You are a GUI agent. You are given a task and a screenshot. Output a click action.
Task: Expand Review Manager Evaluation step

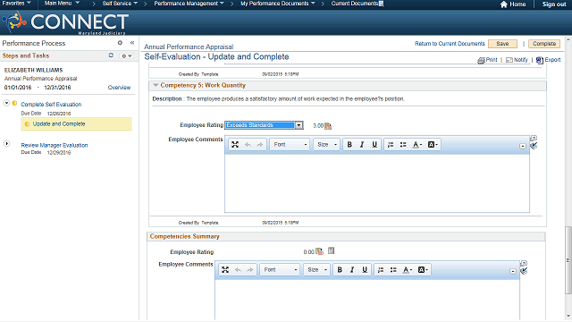[6, 144]
